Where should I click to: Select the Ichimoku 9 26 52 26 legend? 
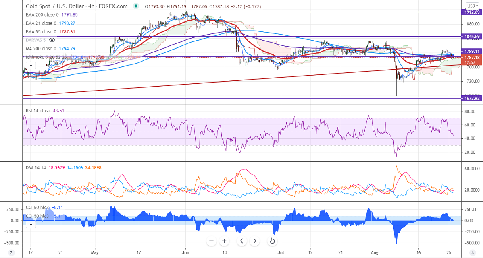click(47, 57)
